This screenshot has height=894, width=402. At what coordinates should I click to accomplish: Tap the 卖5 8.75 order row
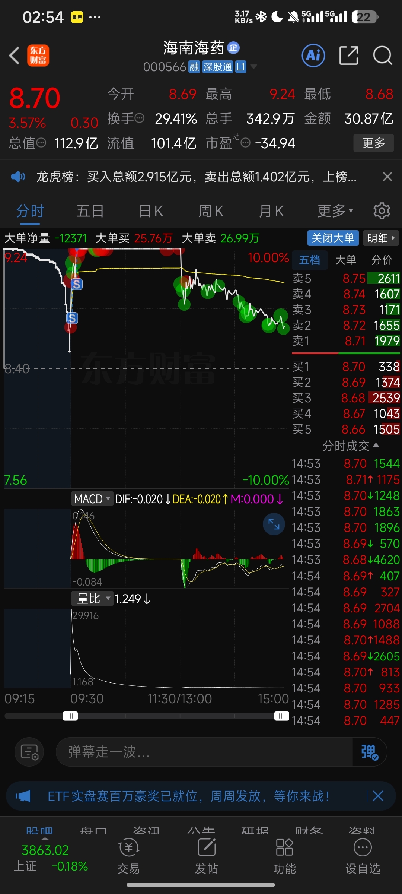coord(346,278)
